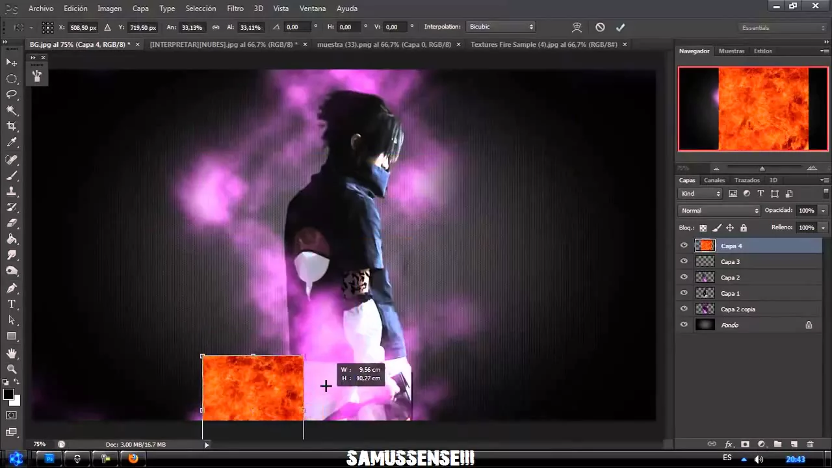Hide the Capa 3 layer
Image resolution: width=832 pixels, height=468 pixels.
tap(684, 261)
